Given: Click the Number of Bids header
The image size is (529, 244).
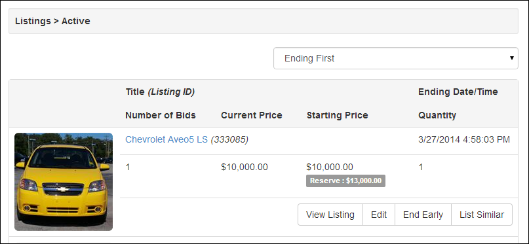Looking at the screenshot, I should [x=161, y=115].
